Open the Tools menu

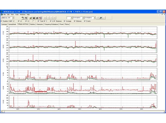pos(17,14)
